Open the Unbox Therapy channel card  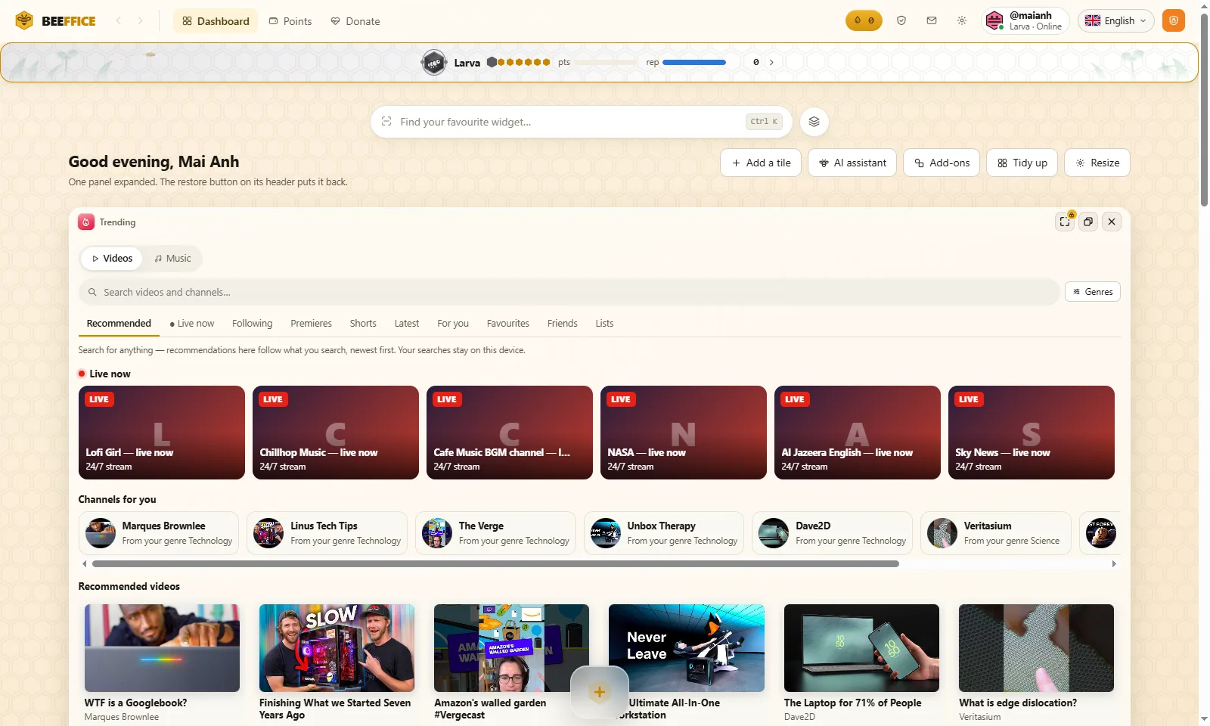[x=664, y=533]
